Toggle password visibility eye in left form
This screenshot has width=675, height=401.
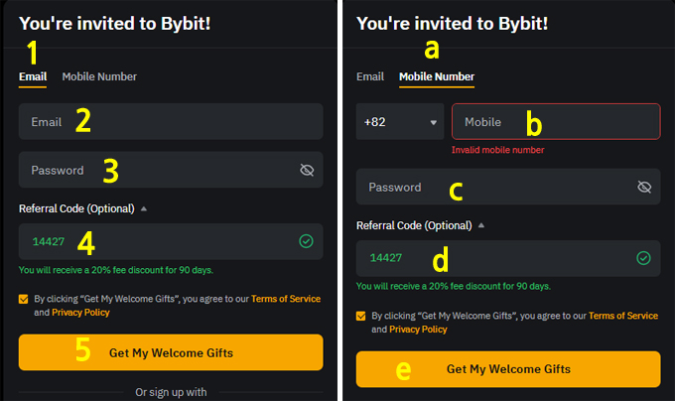307,170
